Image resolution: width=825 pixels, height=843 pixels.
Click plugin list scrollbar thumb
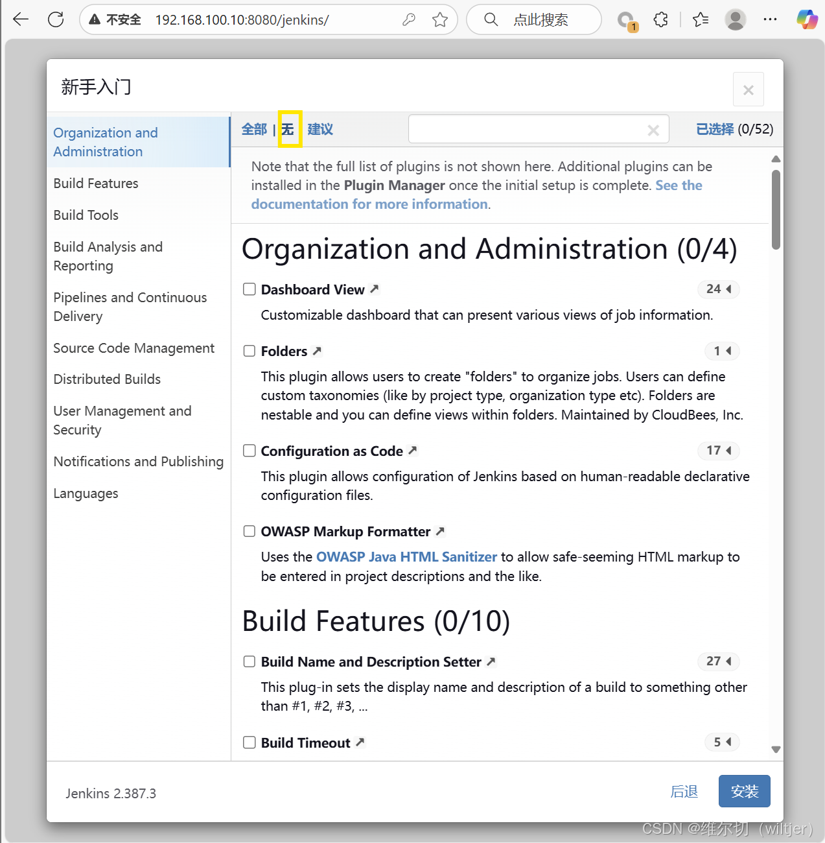(x=776, y=209)
